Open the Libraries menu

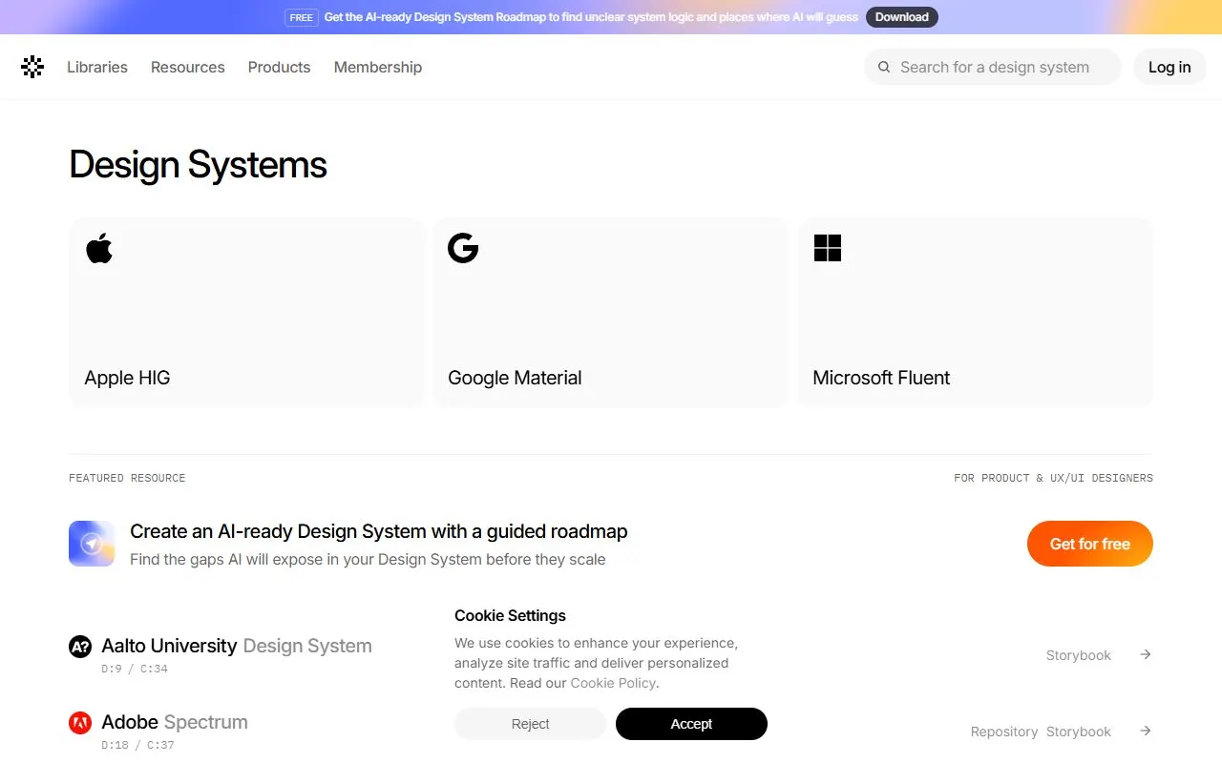pyautogui.click(x=97, y=67)
